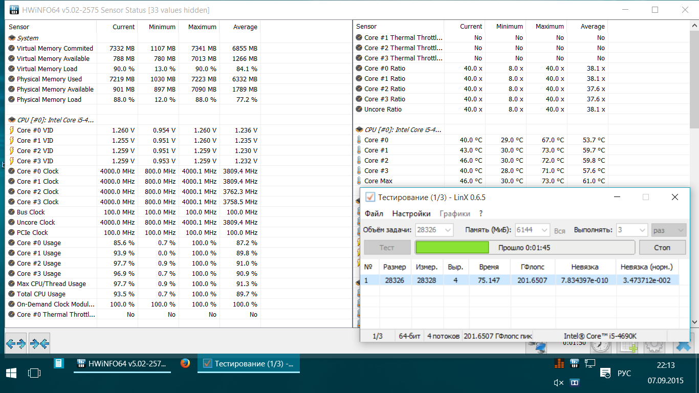This screenshot has width=699, height=393.
Task: Click the icon beside Total CPU Usage
Action: click(12, 294)
